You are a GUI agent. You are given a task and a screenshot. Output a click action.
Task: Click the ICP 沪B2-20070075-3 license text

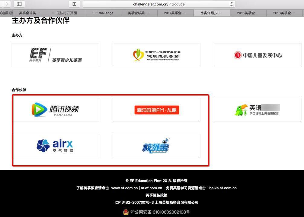(134, 202)
